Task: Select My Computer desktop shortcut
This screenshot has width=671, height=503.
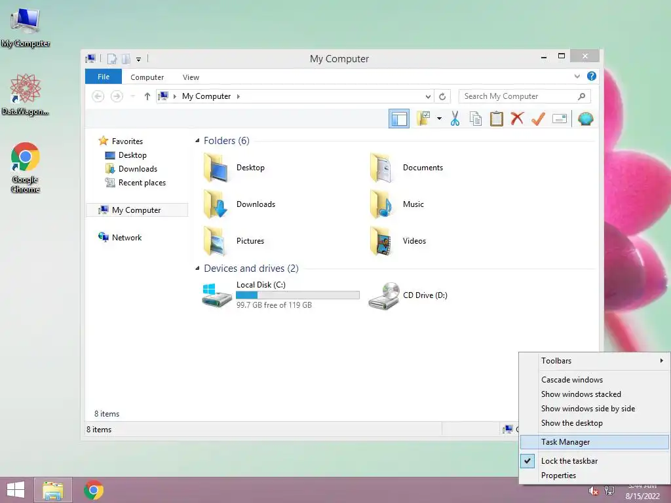Action: point(26,28)
